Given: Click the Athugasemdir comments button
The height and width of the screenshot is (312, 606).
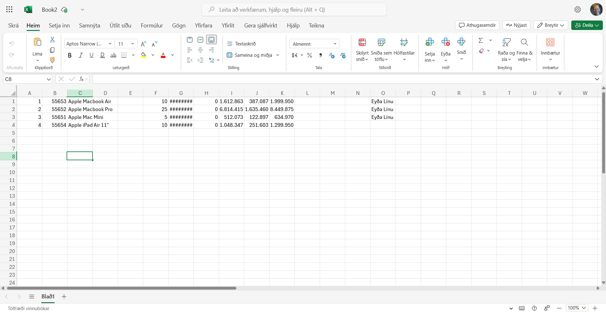Looking at the screenshot, I should 477,25.
